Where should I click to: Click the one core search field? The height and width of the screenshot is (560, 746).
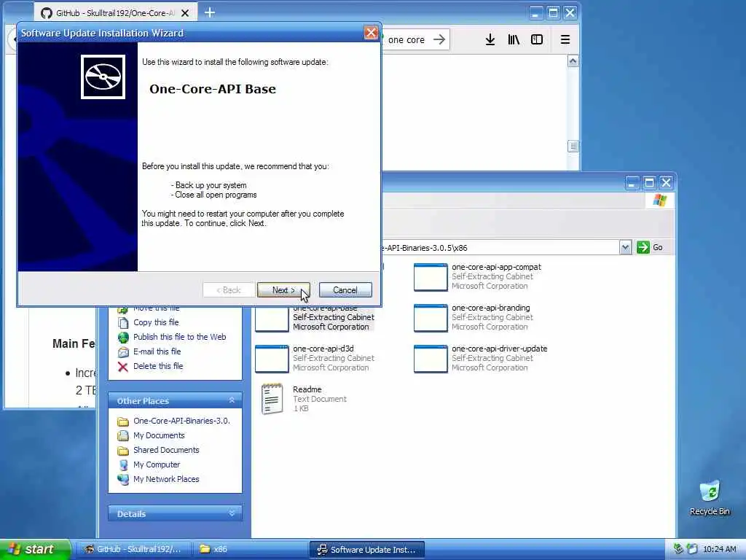[x=408, y=40]
